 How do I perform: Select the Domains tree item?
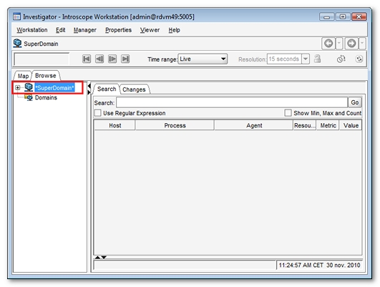[x=46, y=97]
